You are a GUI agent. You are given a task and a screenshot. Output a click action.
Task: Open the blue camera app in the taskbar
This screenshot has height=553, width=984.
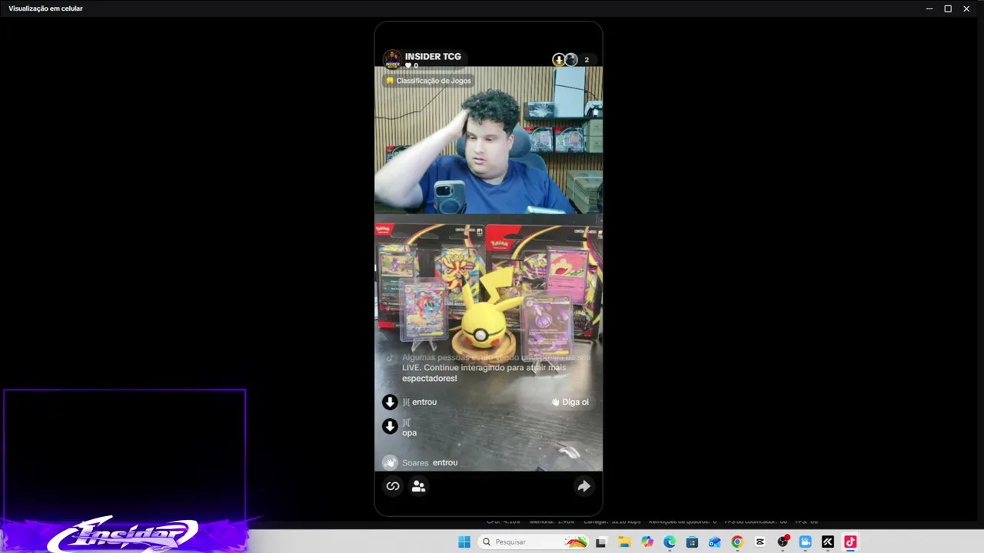click(805, 541)
